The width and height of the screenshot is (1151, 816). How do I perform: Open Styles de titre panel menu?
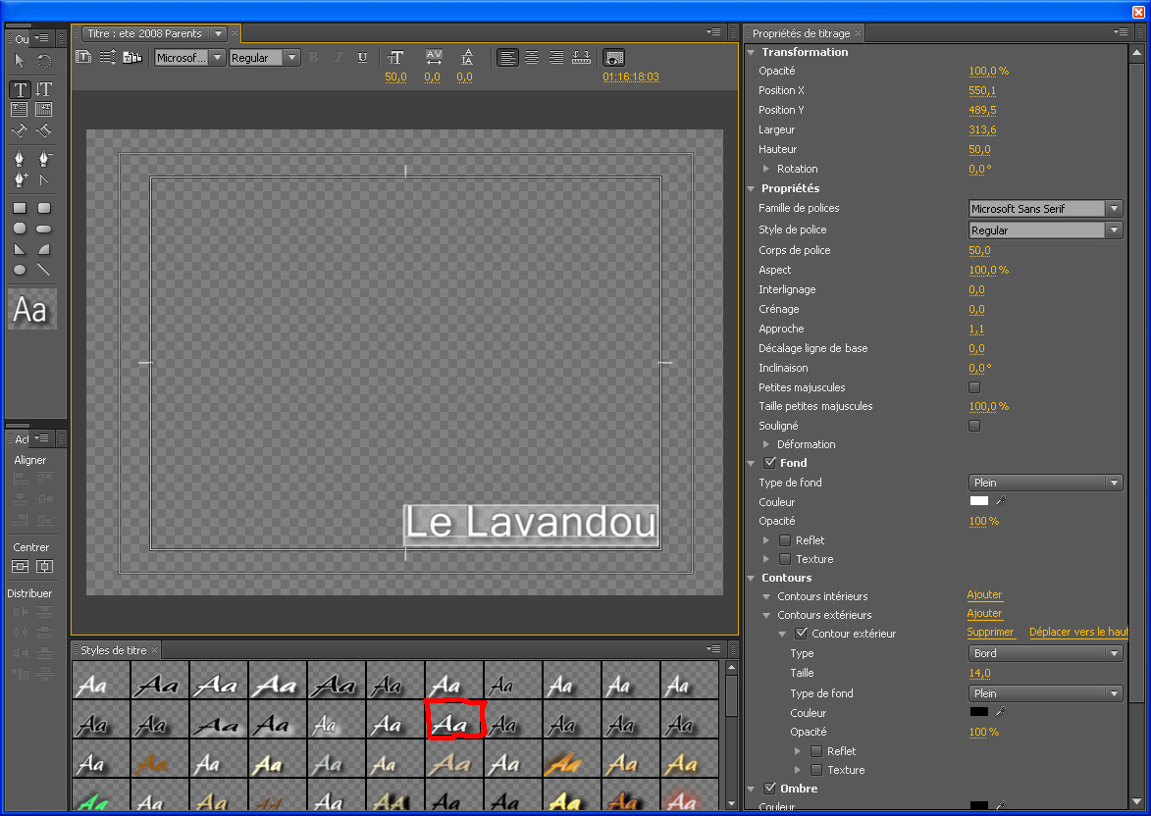pos(712,648)
